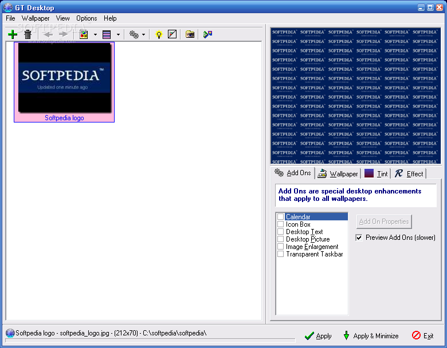The image size is (447, 348).
Task: Click the Exit button
Action: tap(423, 336)
